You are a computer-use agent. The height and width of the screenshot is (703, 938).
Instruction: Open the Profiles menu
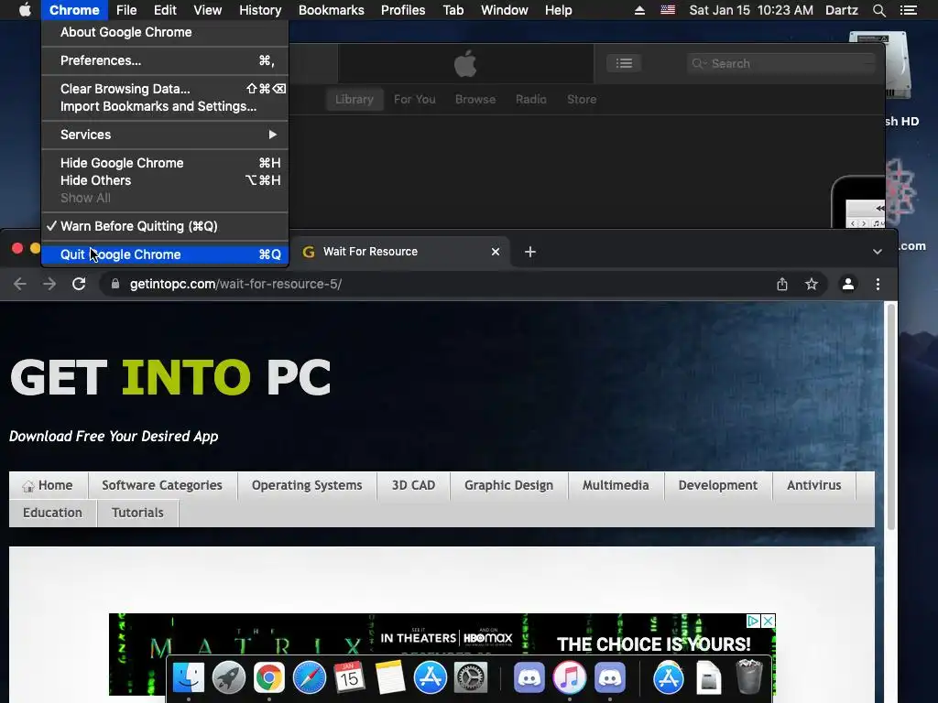403,10
